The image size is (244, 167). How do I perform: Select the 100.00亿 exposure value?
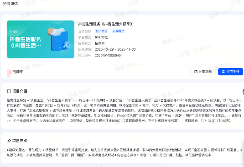pos(101,37)
